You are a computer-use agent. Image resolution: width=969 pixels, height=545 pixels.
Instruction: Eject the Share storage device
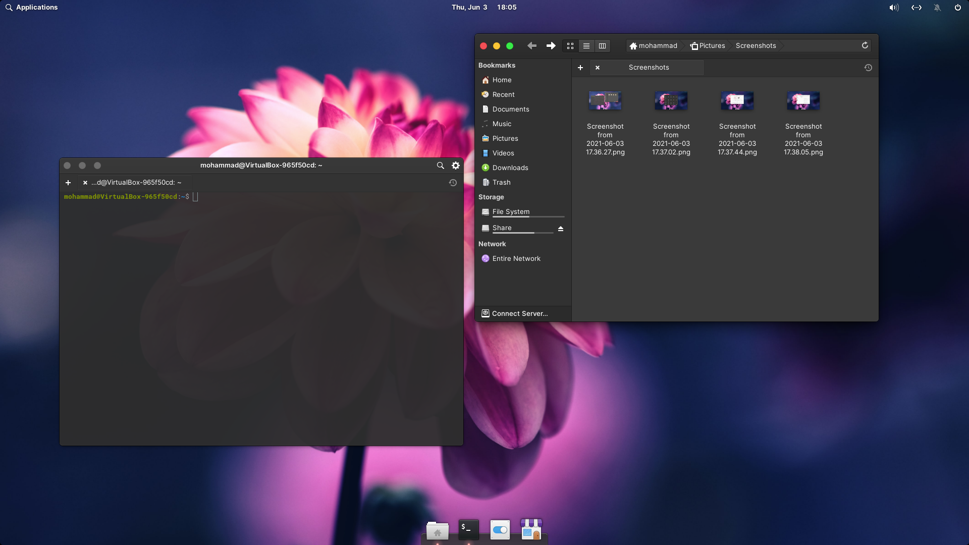[560, 229]
